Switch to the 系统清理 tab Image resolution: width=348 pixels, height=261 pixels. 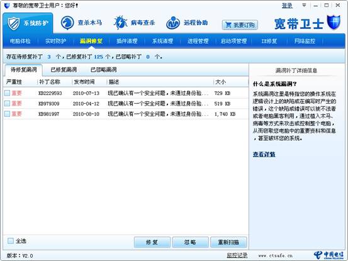(162, 41)
